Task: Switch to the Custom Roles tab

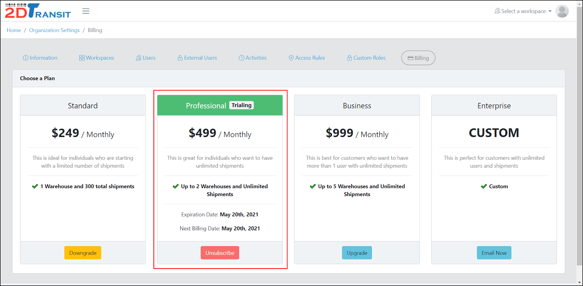Action: tap(369, 58)
